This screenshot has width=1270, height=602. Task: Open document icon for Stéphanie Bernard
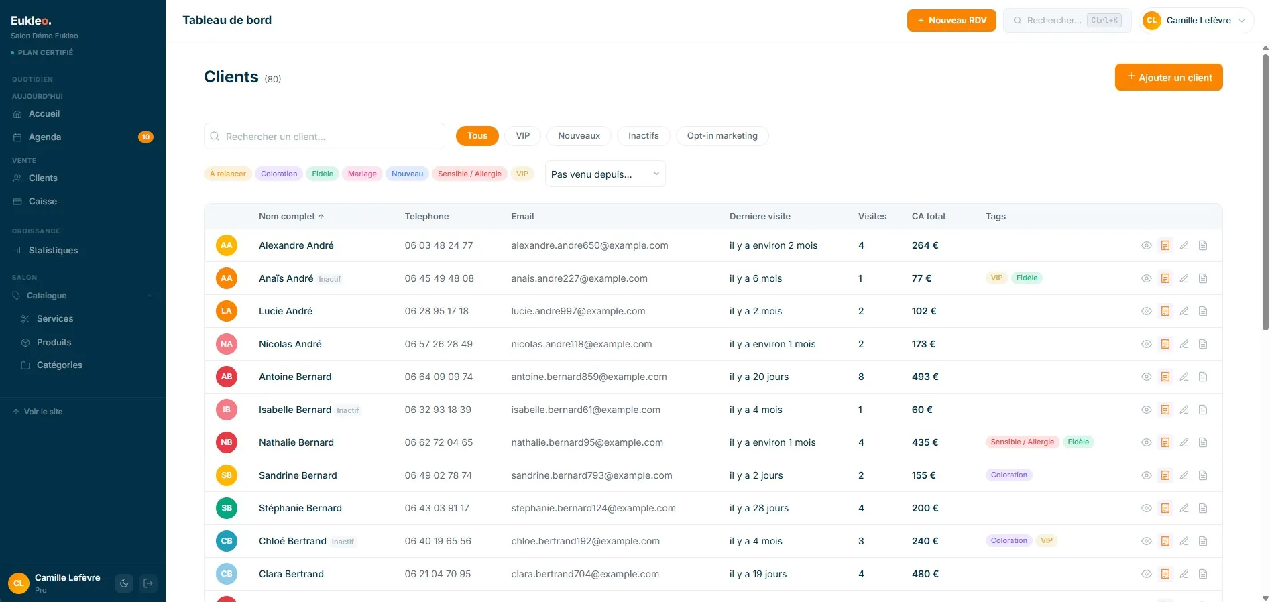1203,508
